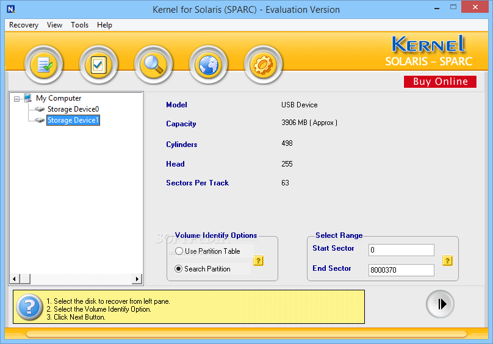Click the 'Sectors Per Track' label
This screenshot has height=344, width=493.
(198, 183)
